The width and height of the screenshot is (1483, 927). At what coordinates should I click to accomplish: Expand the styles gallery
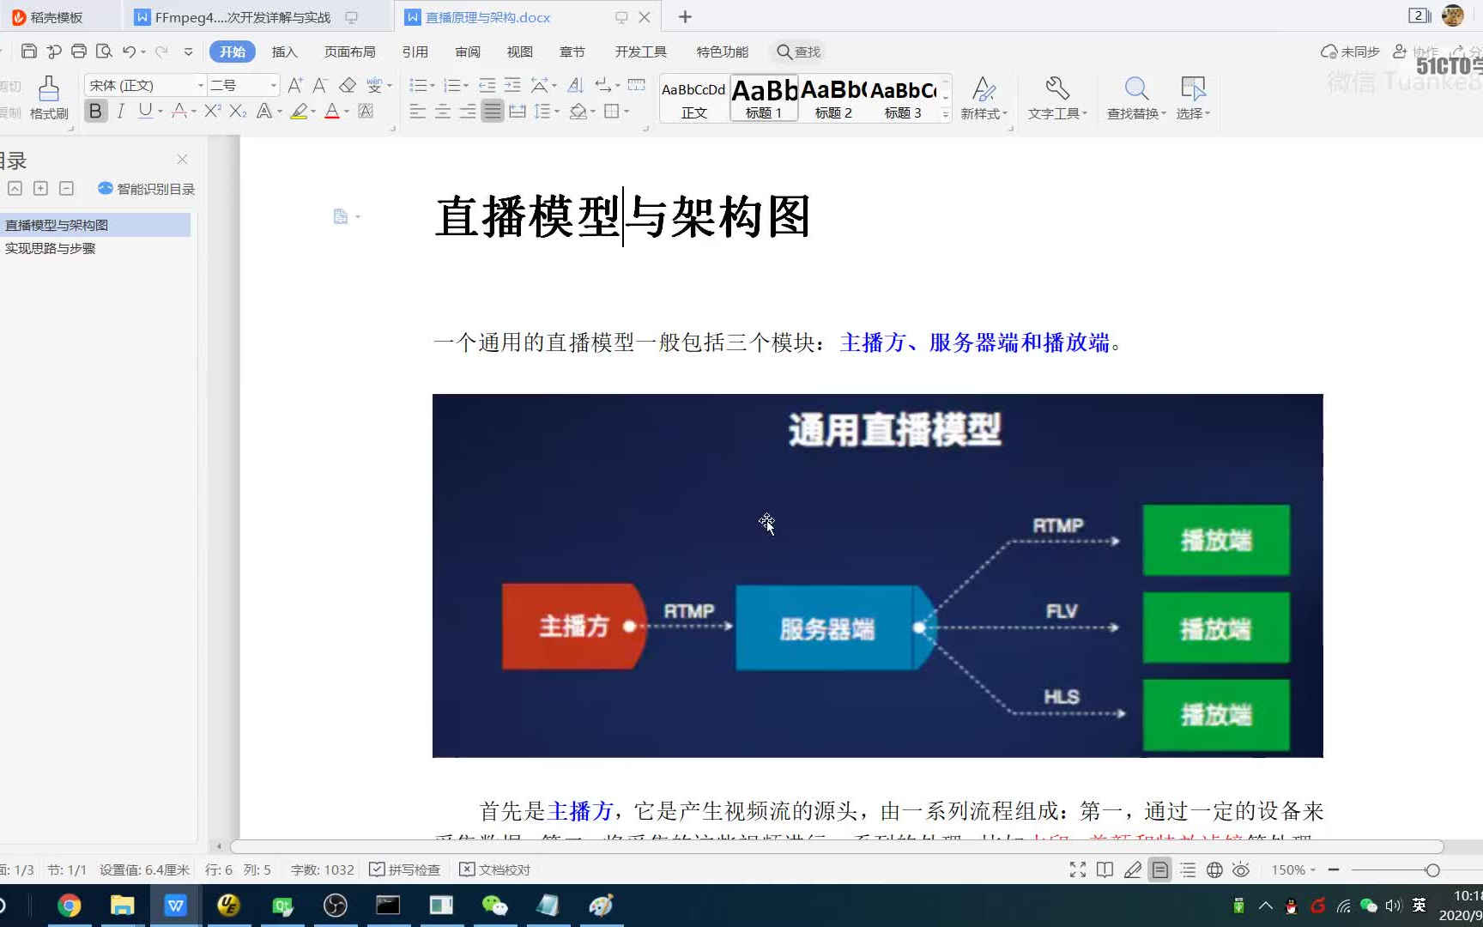pyautogui.click(x=946, y=114)
